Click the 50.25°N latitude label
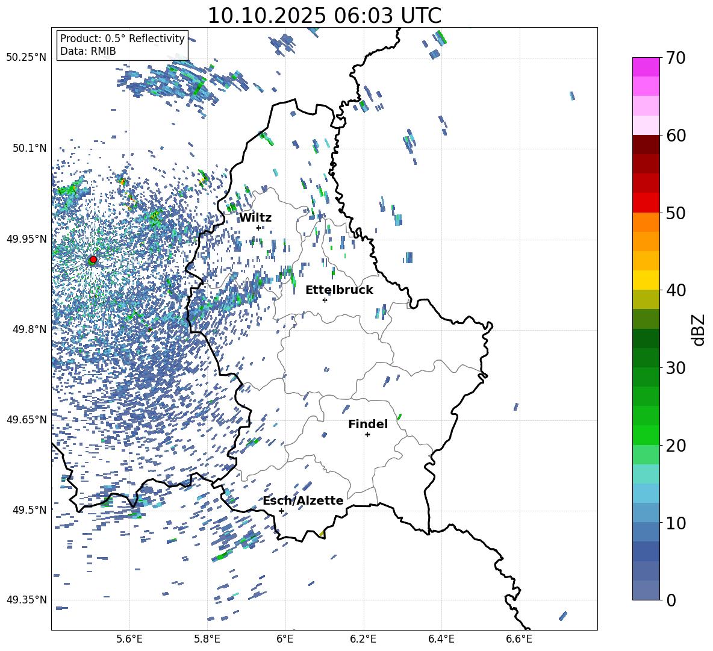Screen dimensions: 713x651 tap(26, 58)
